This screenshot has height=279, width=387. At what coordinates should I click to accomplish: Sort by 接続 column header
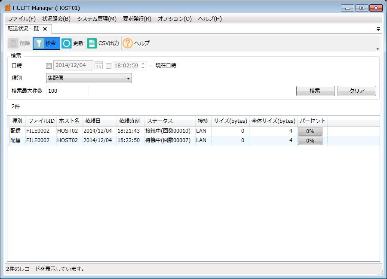pyautogui.click(x=203, y=121)
